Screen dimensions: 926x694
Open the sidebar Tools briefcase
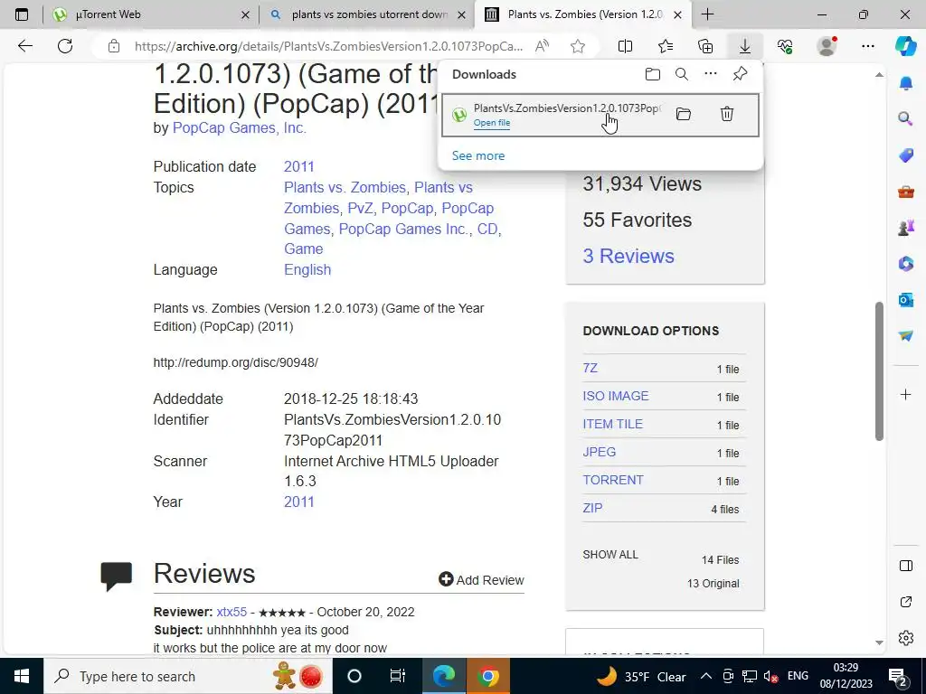[x=906, y=192]
